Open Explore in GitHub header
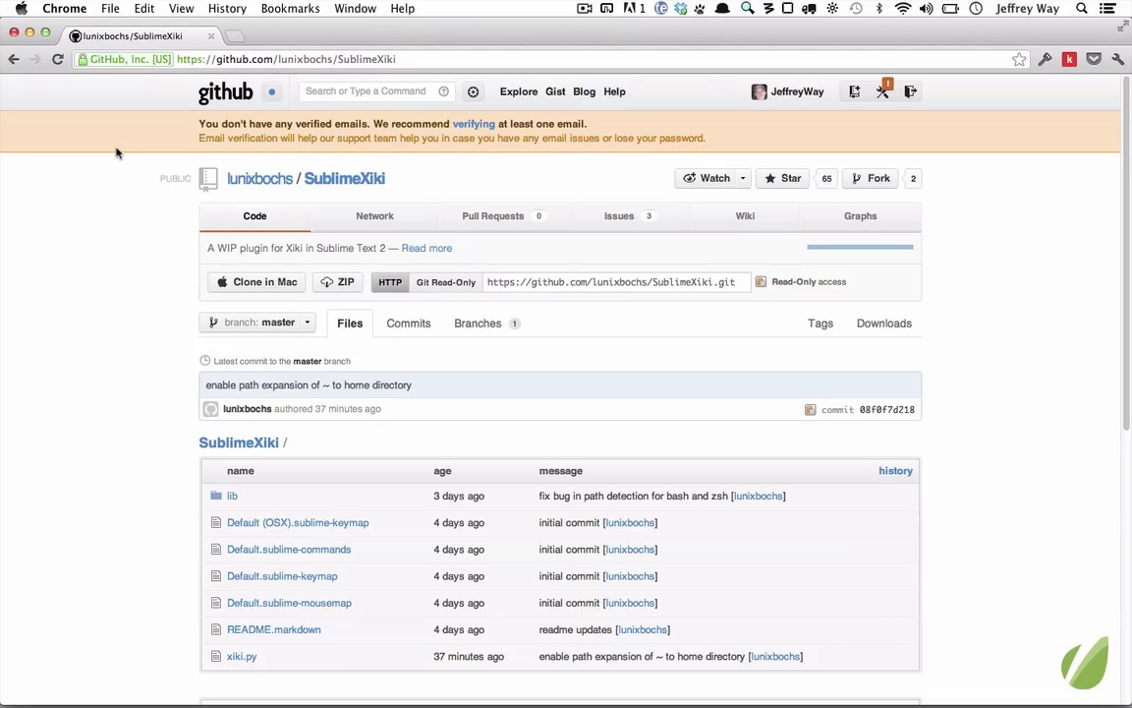Screen dimensions: 1132x708 519,91
